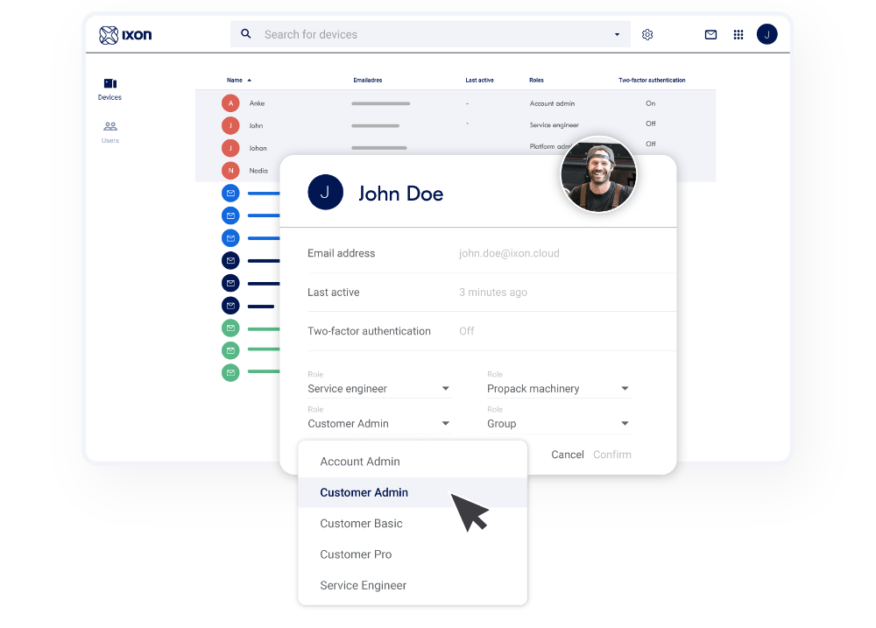Click Service engineer role in John's row
This screenshot has height=628, width=876.
coord(555,125)
